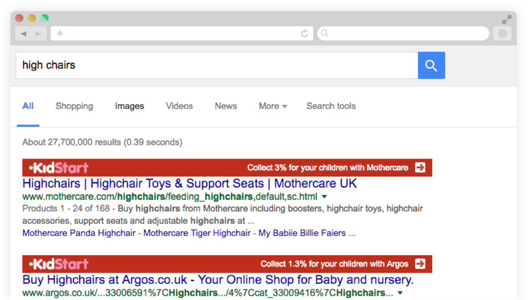This screenshot has width=531, height=300.
Task: Click the green zoom window button
Action: [45, 18]
